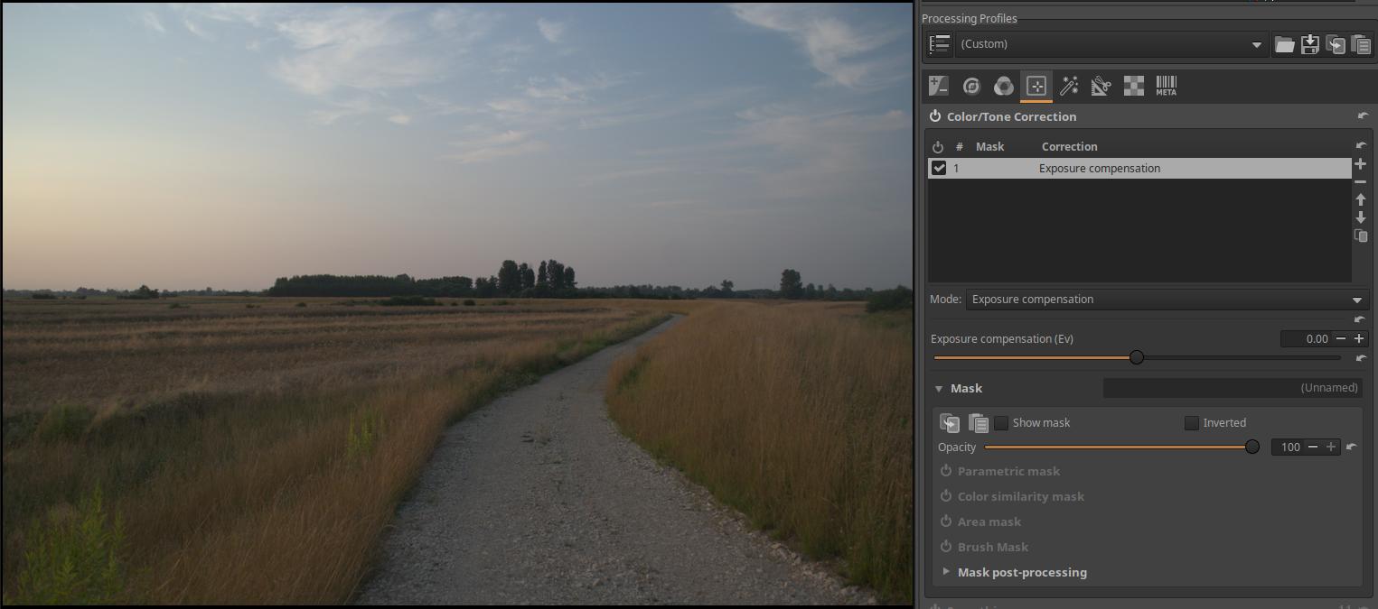Screen dimensions: 1378x609
Task: Save the current processing profile to file
Action: coord(1309,44)
